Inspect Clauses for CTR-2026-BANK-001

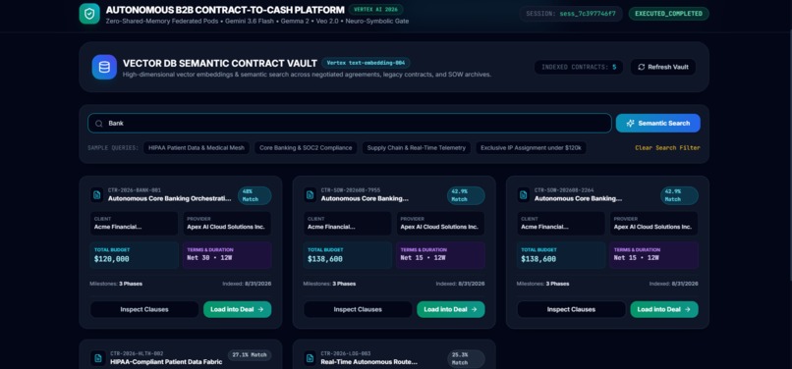144,309
